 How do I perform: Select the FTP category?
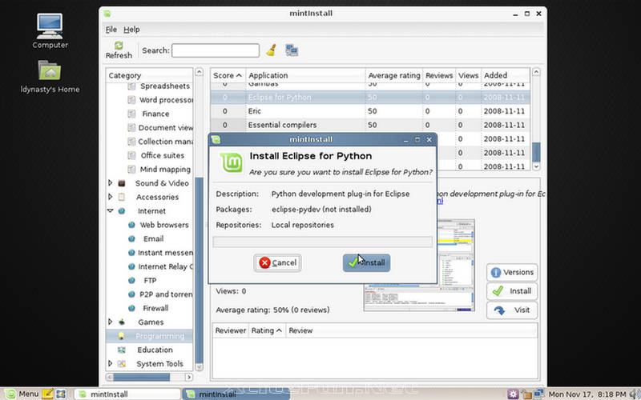click(150, 281)
